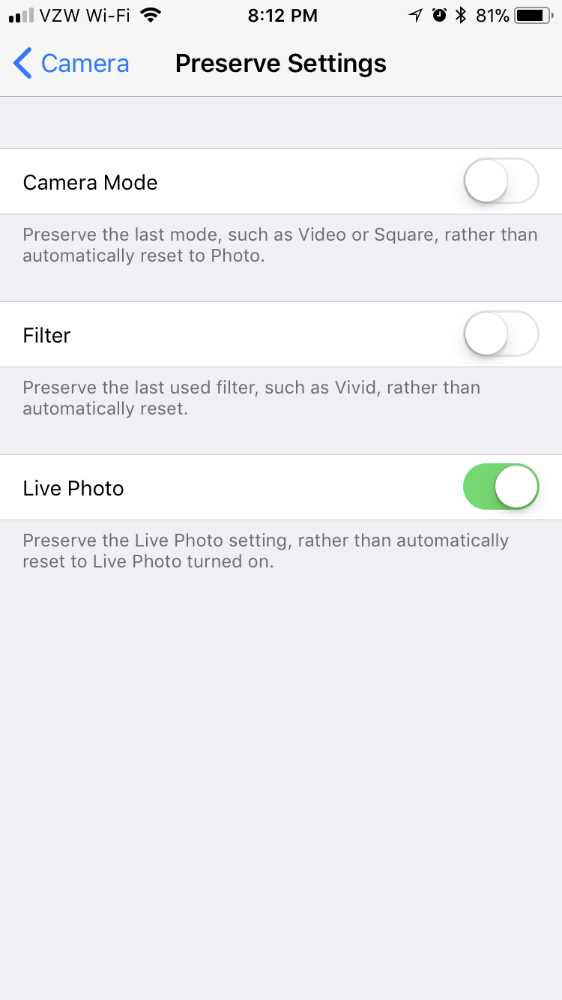Select the Live Photo row label

point(73,488)
